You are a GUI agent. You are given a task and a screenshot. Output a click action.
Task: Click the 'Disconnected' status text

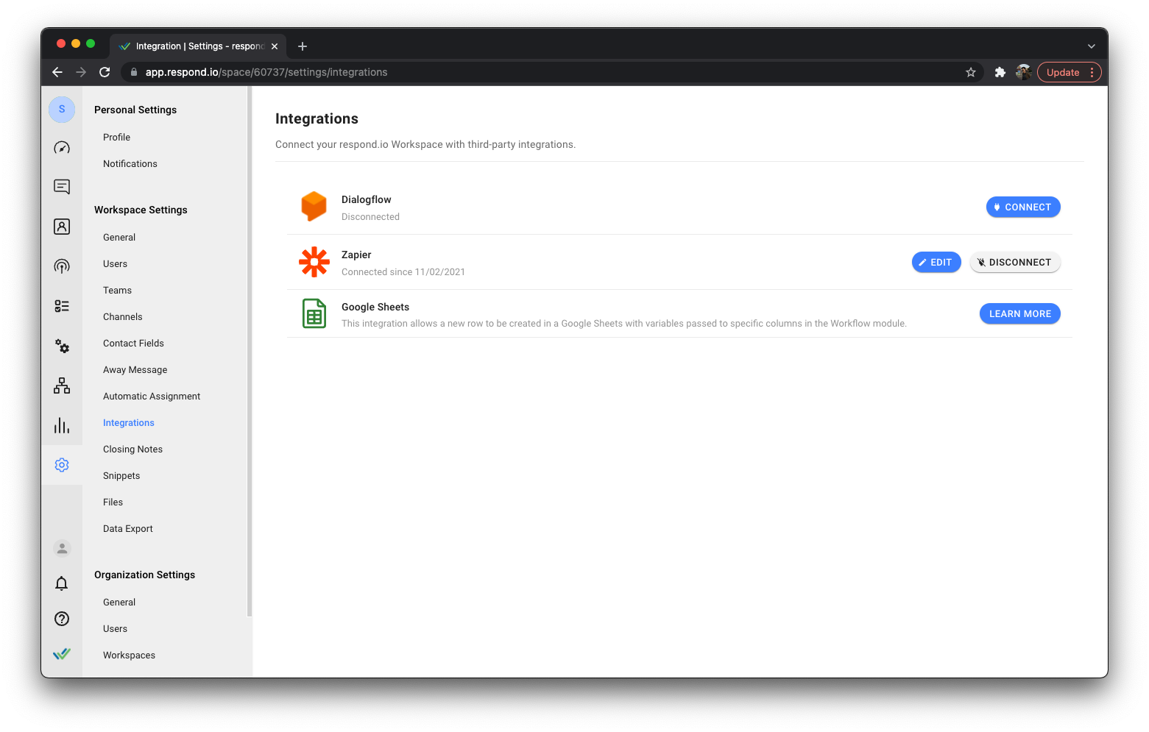coord(370,217)
